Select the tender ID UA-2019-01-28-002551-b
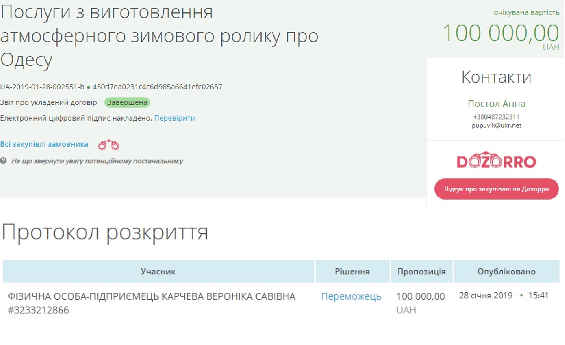This screenshot has width=565, height=345. pos(42,87)
